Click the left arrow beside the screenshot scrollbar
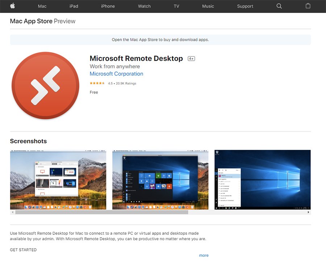 13,212
